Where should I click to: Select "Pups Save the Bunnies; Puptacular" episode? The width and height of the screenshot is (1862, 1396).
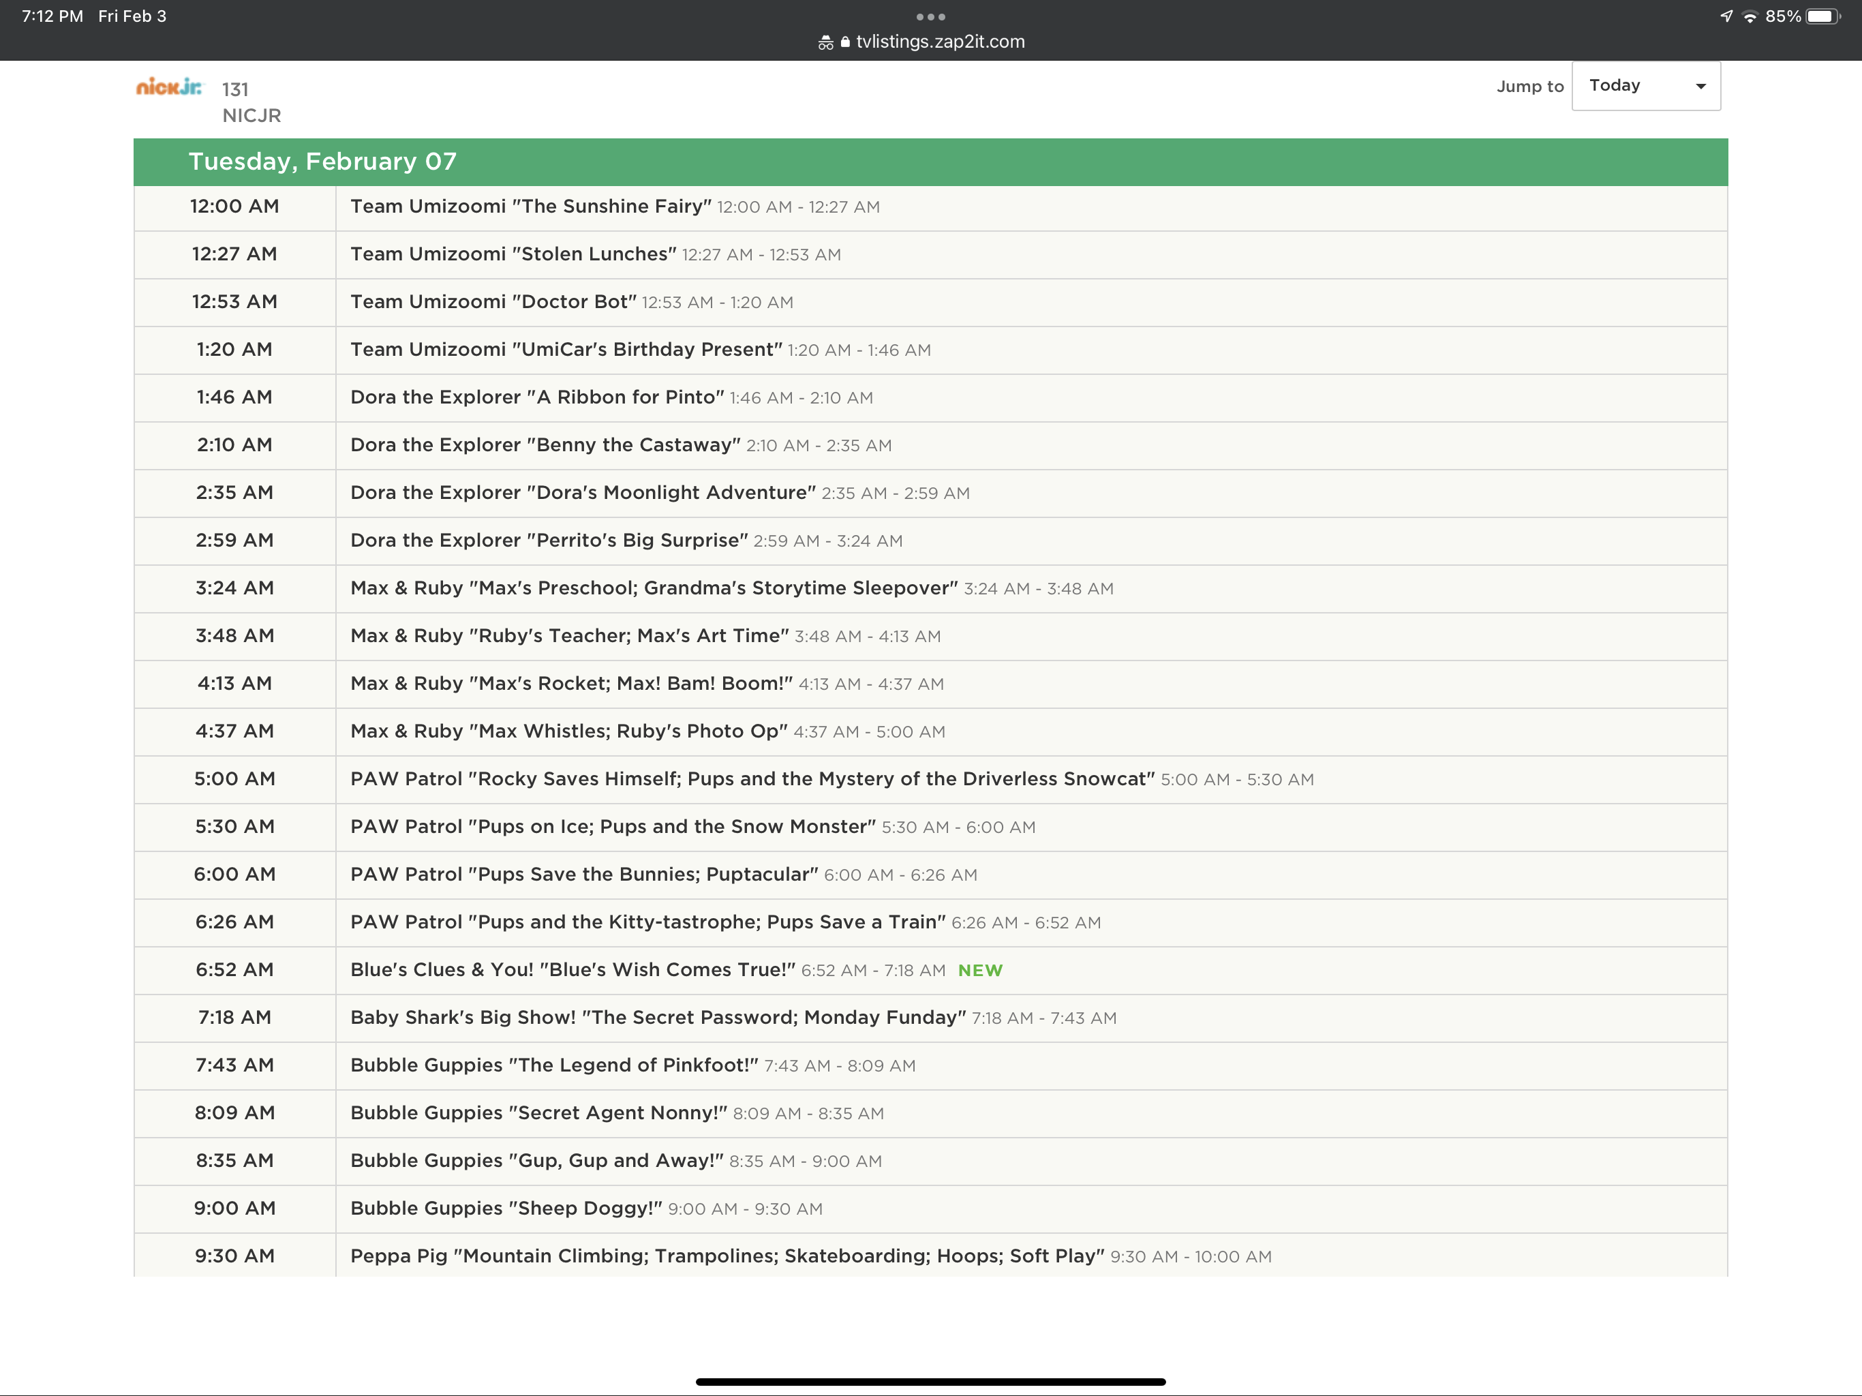point(584,875)
